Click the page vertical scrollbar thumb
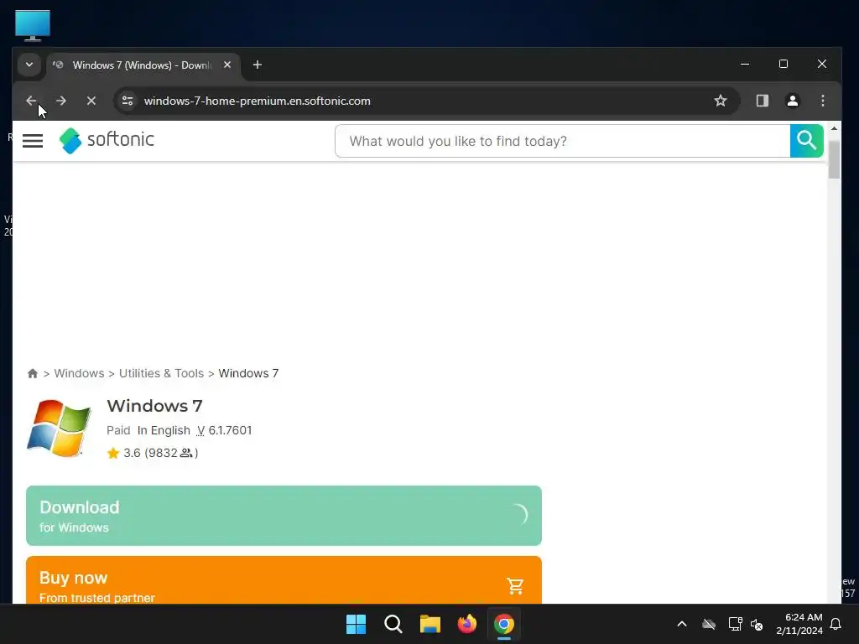Viewport: 859px width, 644px height. (834, 159)
